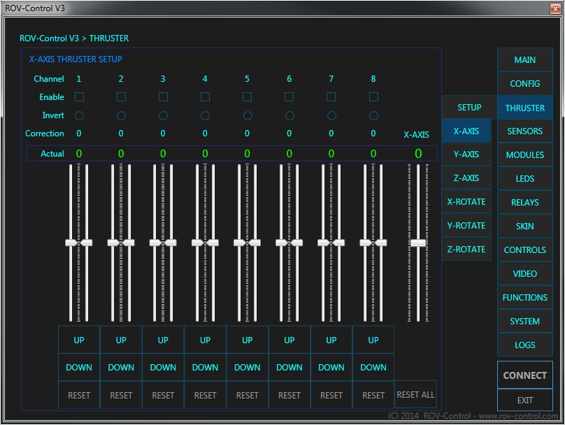Open the SENSORS page
This screenshot has width=565, height=425.
[x=525, y=131]
